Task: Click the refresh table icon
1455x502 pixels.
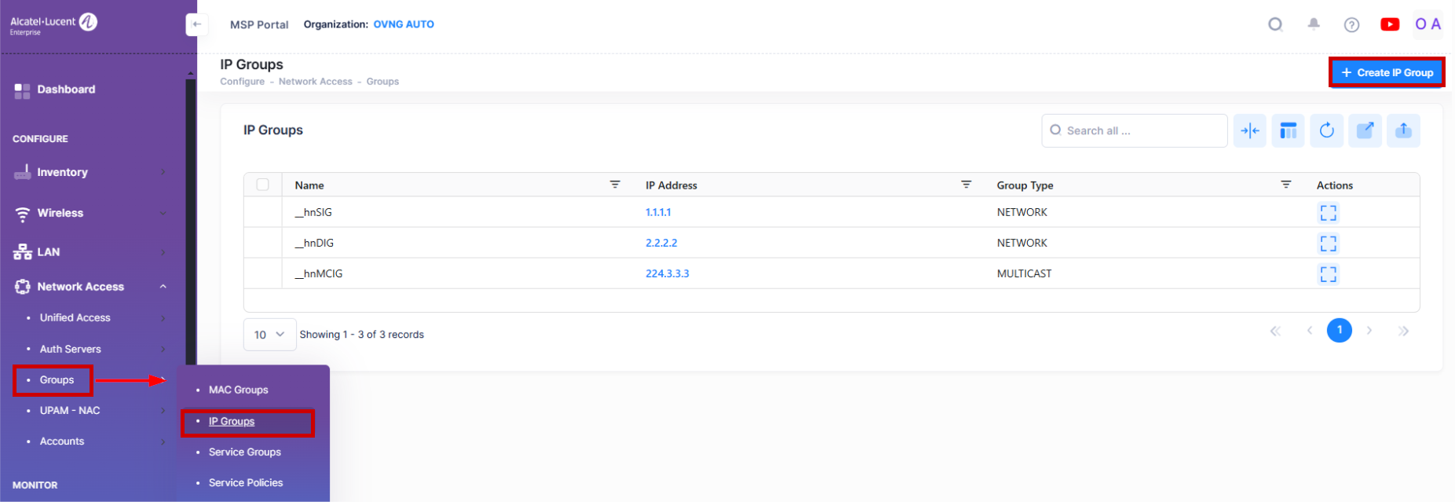Action: click(1326, 130)
